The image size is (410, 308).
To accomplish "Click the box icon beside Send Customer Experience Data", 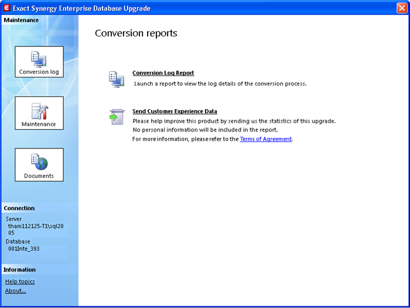I will coord(117,117).
